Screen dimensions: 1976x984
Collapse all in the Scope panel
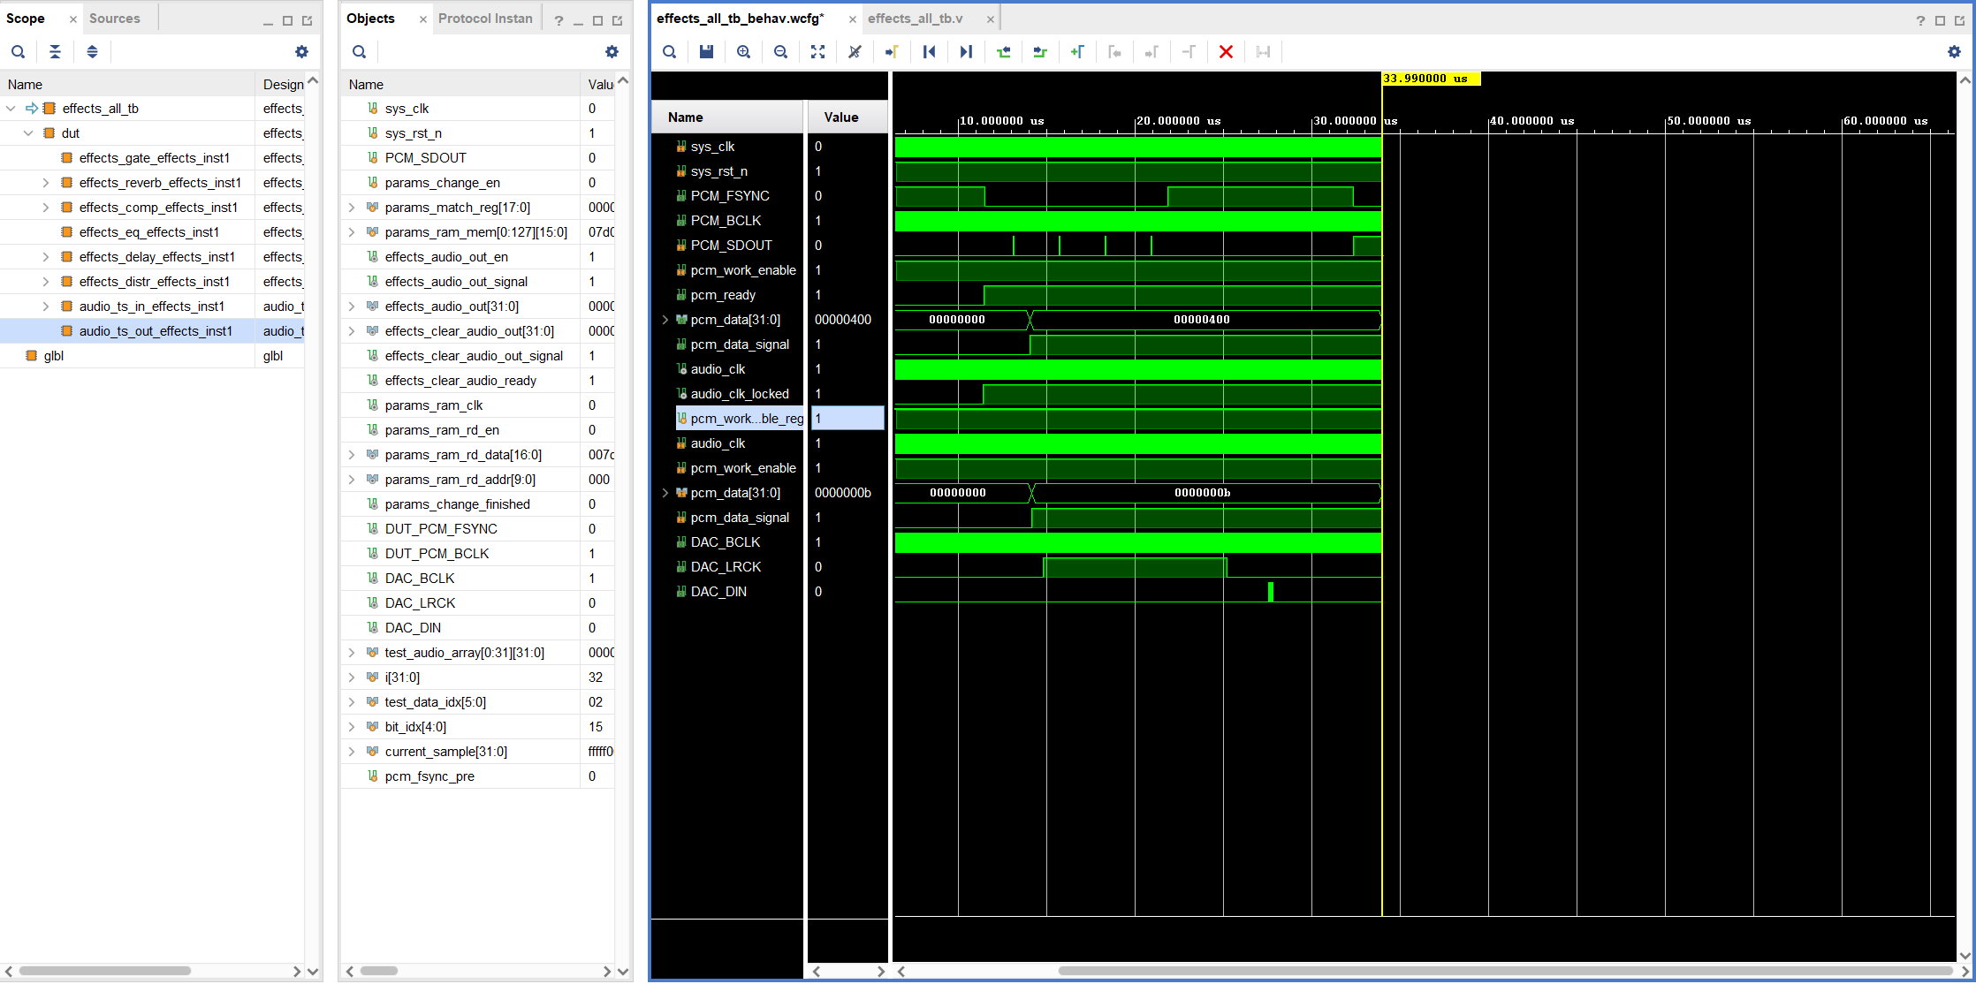click(x=55, y=52)
